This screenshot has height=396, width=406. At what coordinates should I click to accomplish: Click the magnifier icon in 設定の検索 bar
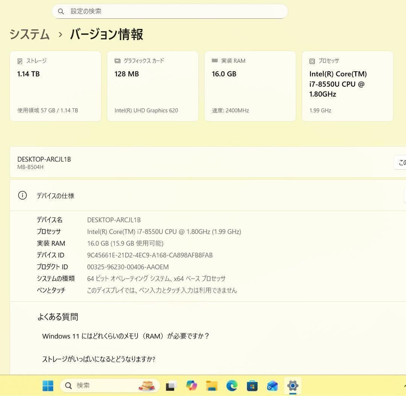[x=61, y=11]
